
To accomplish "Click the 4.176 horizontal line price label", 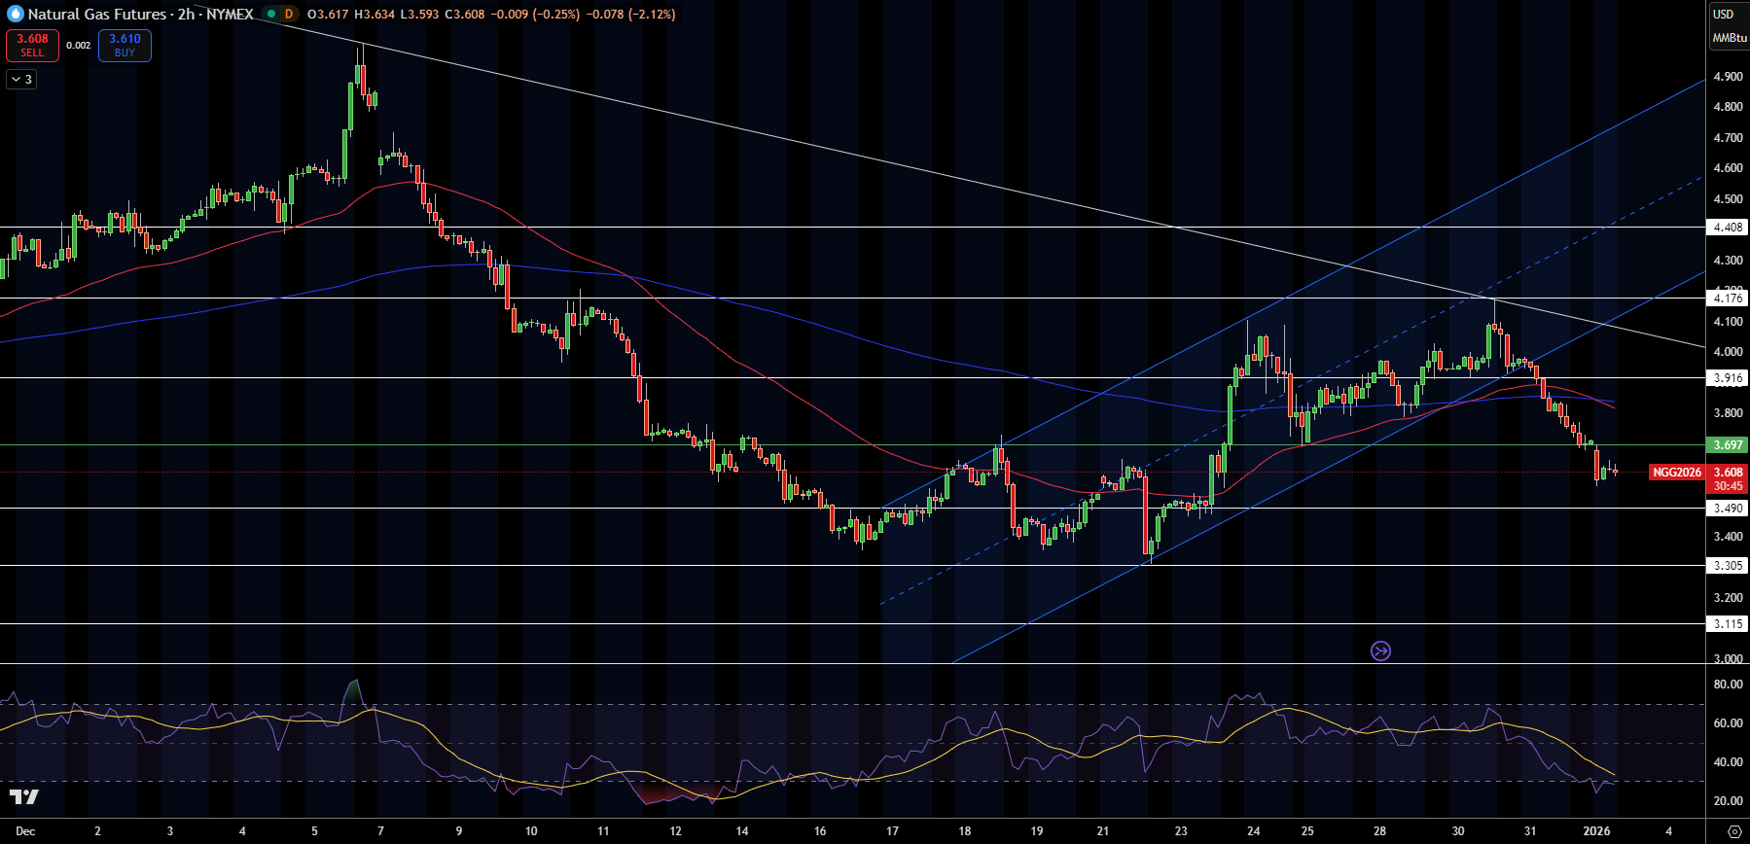I will click(1728, 299).
